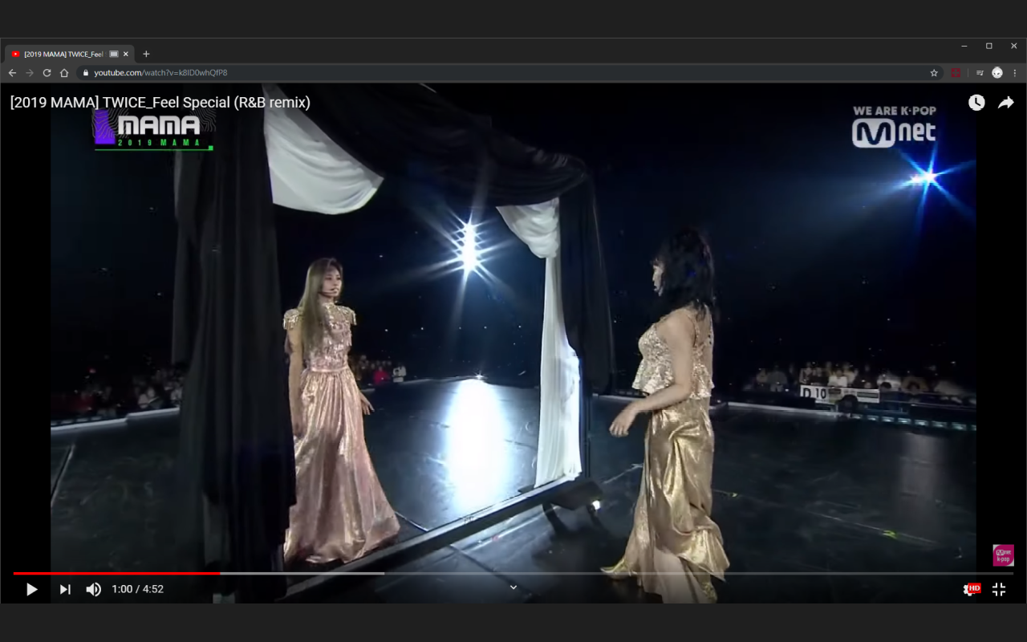Go to the browser home page
This screenshot has height=642, width=1027.
[x=64, y=73]
